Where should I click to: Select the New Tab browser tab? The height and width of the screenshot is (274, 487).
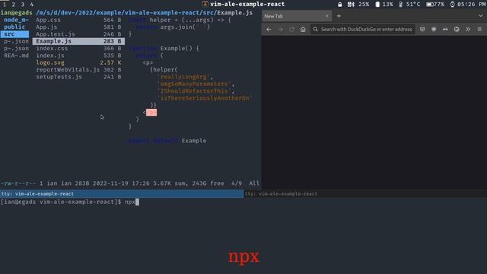(297, 16)
